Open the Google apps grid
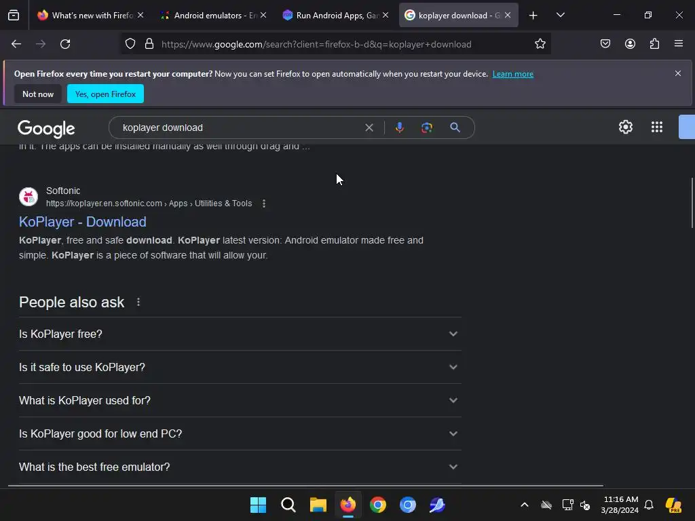 point(657,127)
